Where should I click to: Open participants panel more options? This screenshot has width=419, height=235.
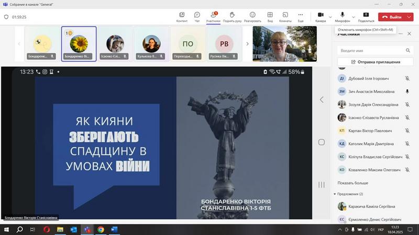[400, 34]
